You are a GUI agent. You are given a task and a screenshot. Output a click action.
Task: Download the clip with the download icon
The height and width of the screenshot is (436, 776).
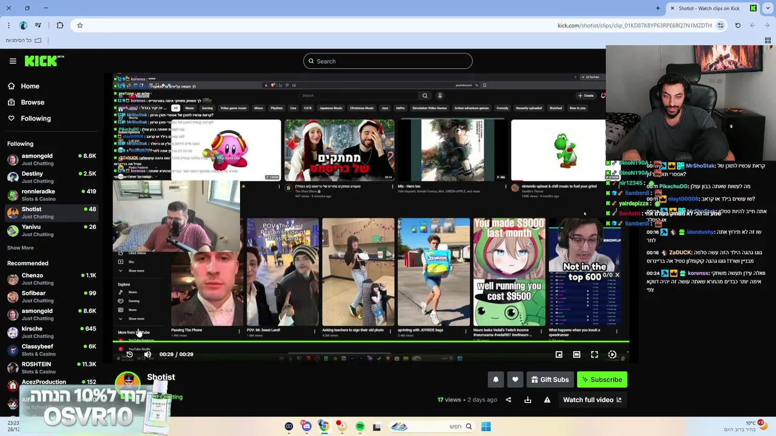coord(527,400)
